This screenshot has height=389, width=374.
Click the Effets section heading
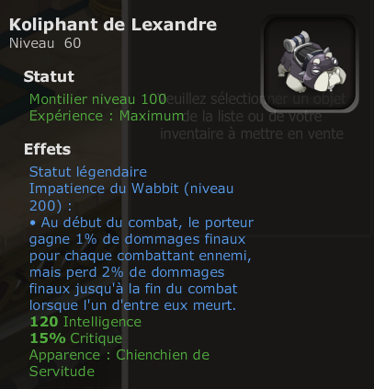point(47,149)
